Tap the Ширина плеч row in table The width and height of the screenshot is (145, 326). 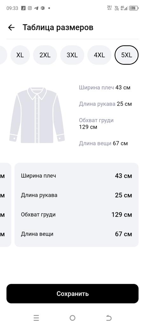[x=76, y=176]
